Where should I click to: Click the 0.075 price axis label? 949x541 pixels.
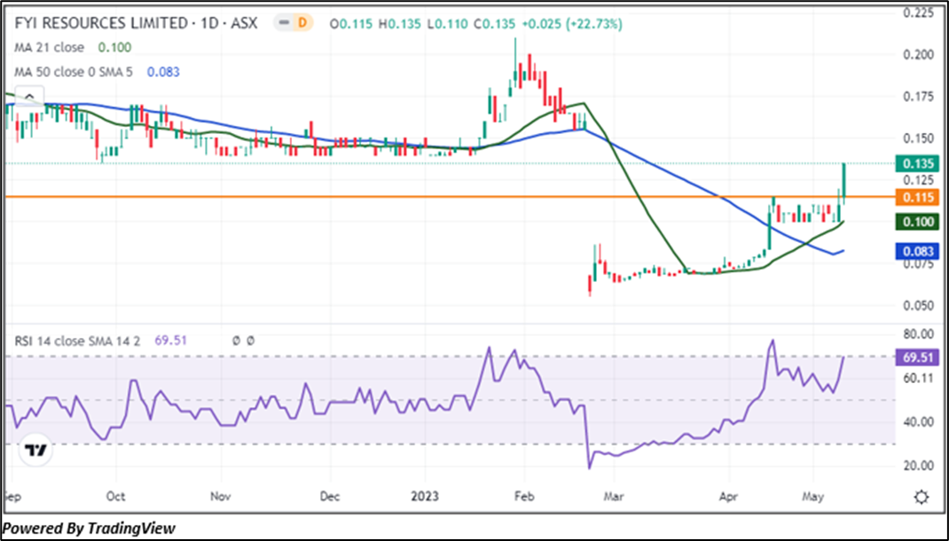click(919, 264)
